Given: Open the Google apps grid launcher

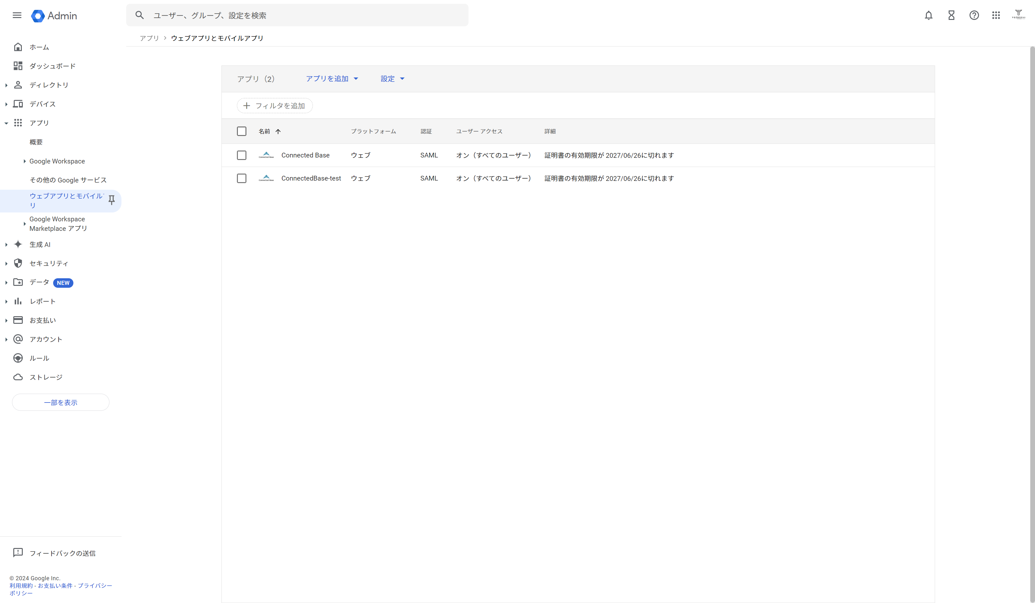Looking at the screenshot, I should (x=996, y=15).
